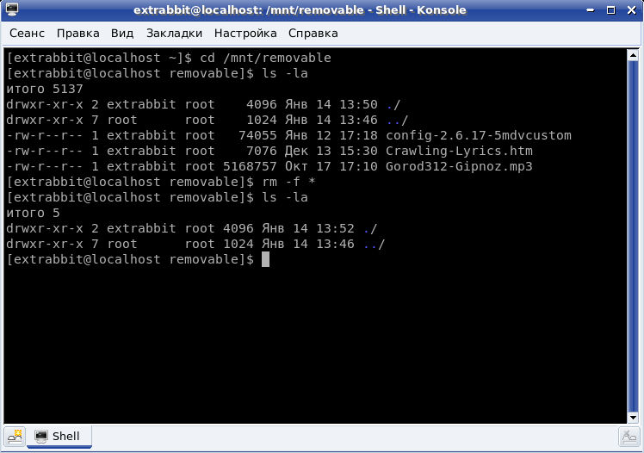Open a new session with the bottom-left icon

[x=15, y=436]
